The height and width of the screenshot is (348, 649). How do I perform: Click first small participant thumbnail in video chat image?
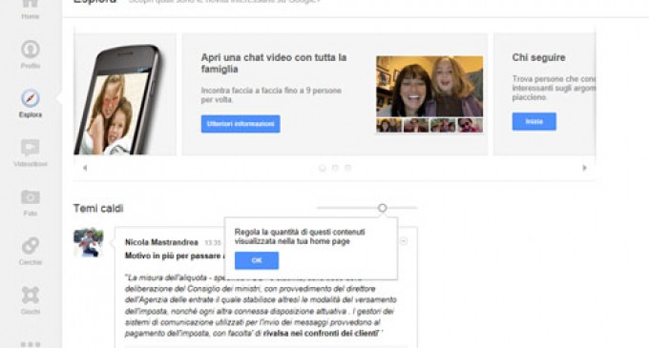click(x=389, y=125)
